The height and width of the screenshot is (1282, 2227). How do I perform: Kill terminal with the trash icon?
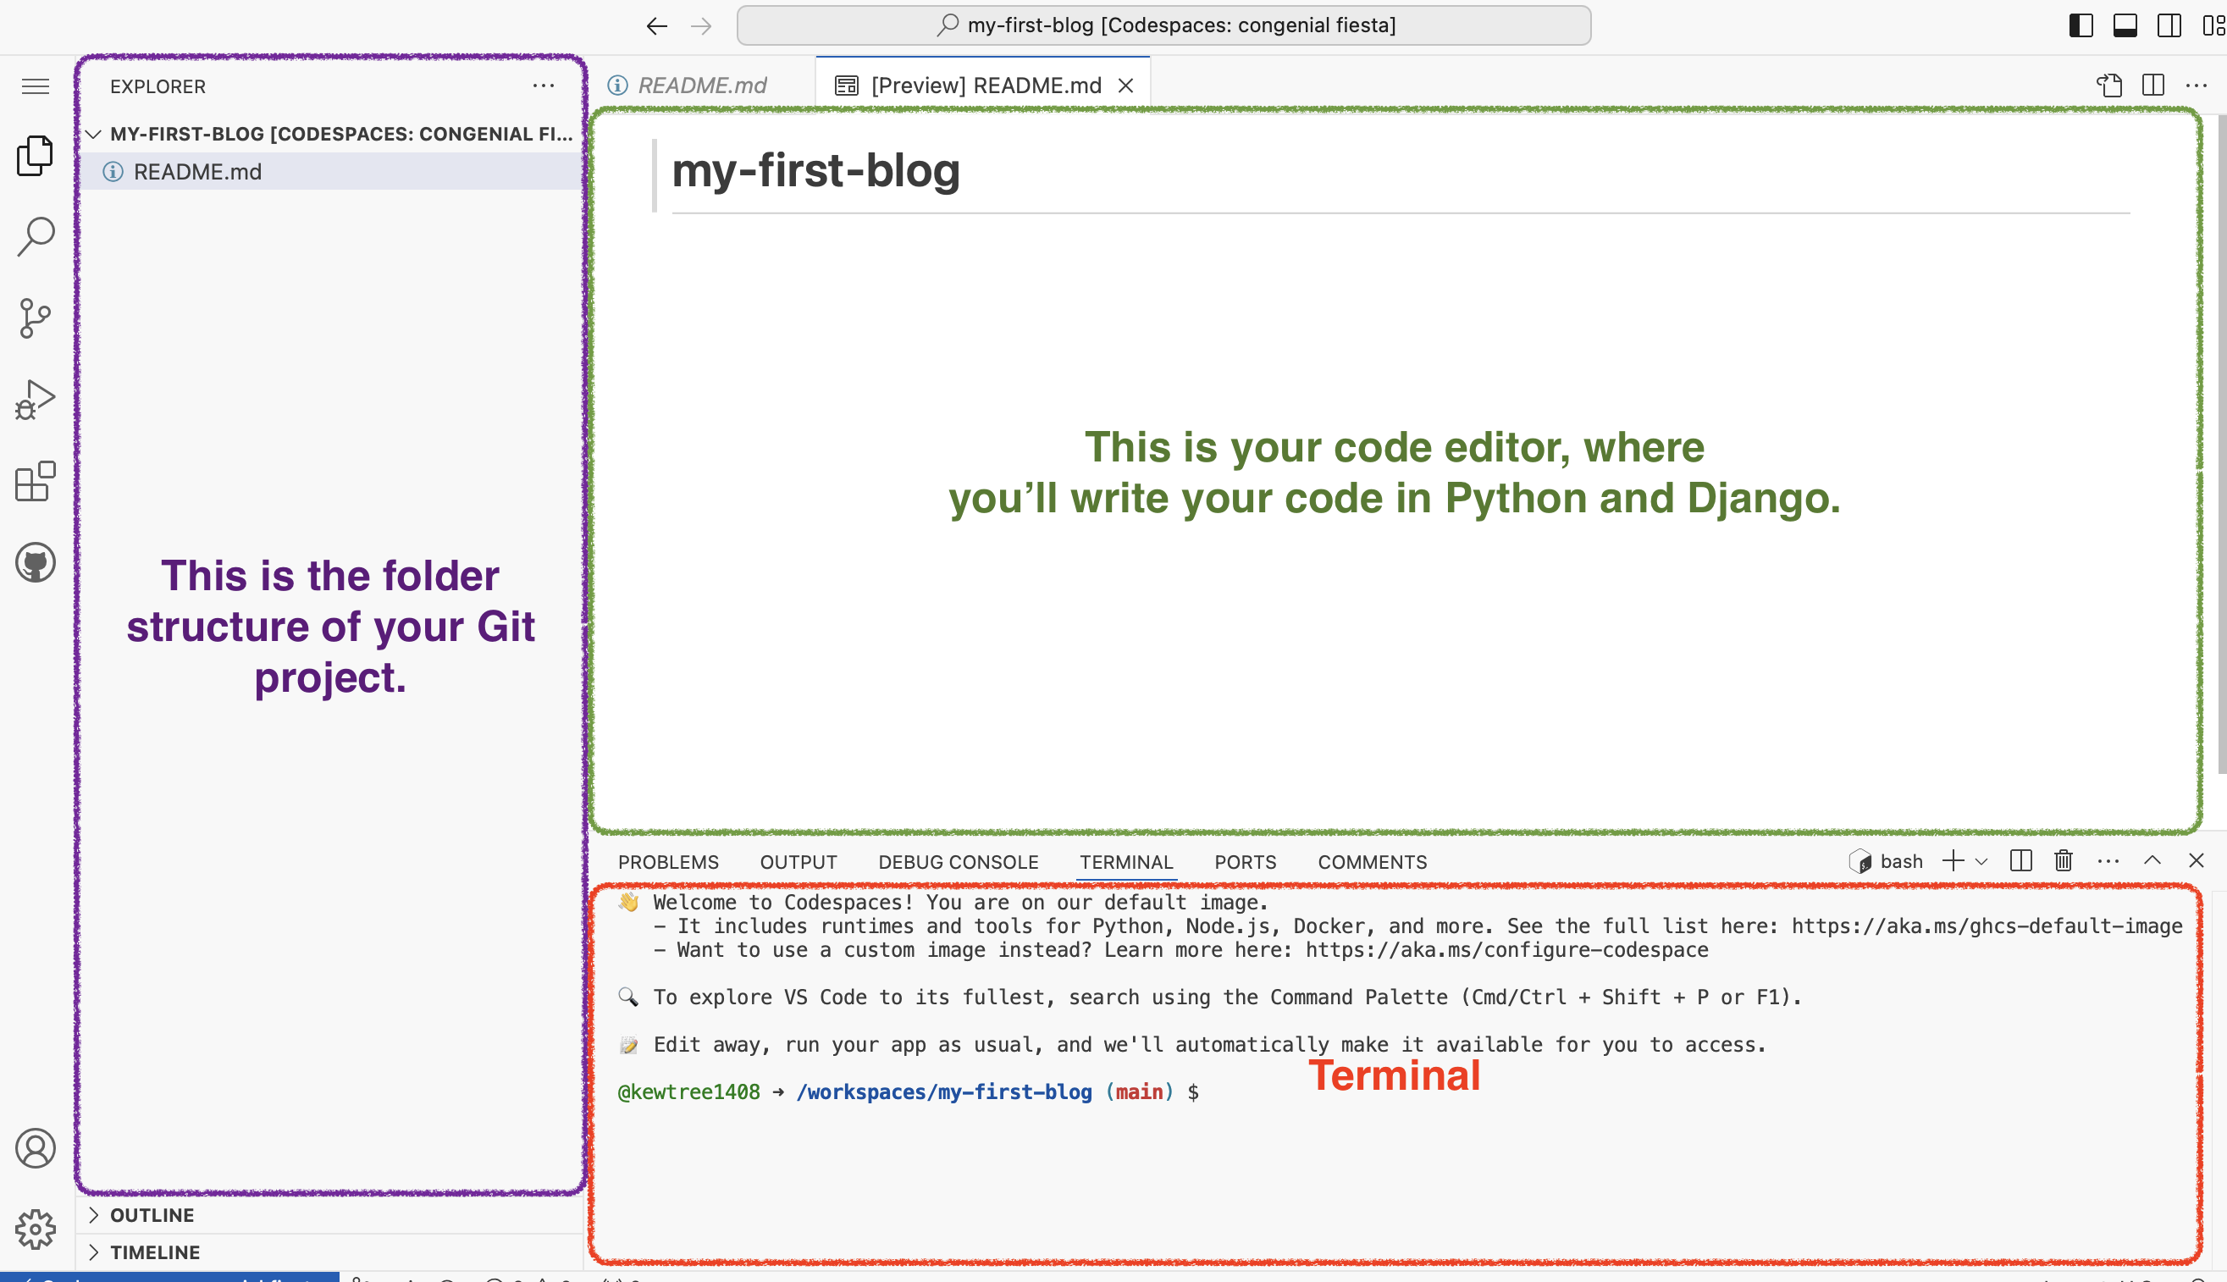[2064, 860]
